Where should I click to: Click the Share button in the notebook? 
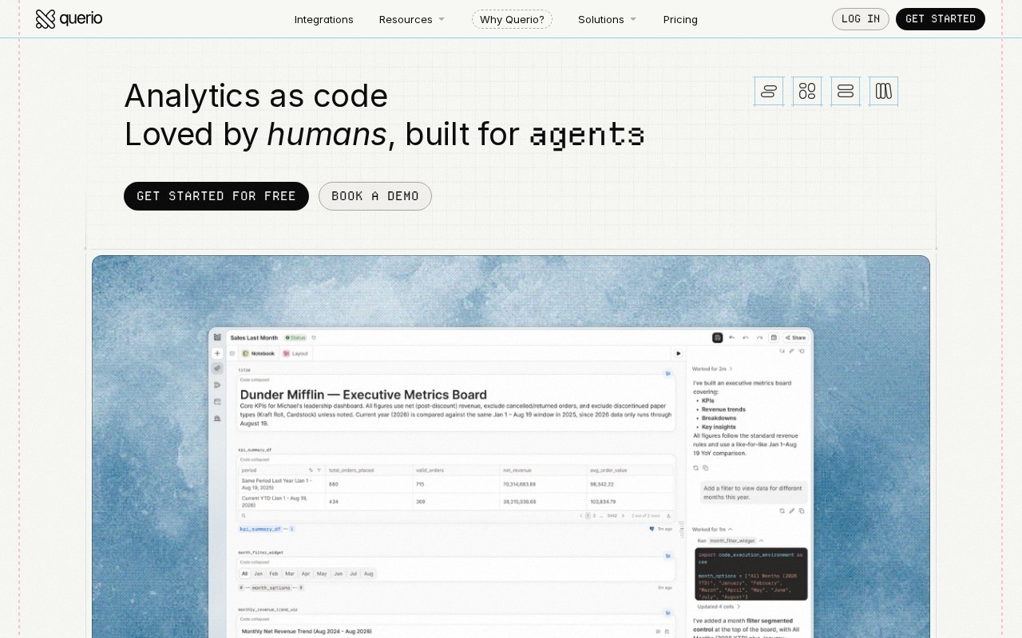tap(795, 338)
